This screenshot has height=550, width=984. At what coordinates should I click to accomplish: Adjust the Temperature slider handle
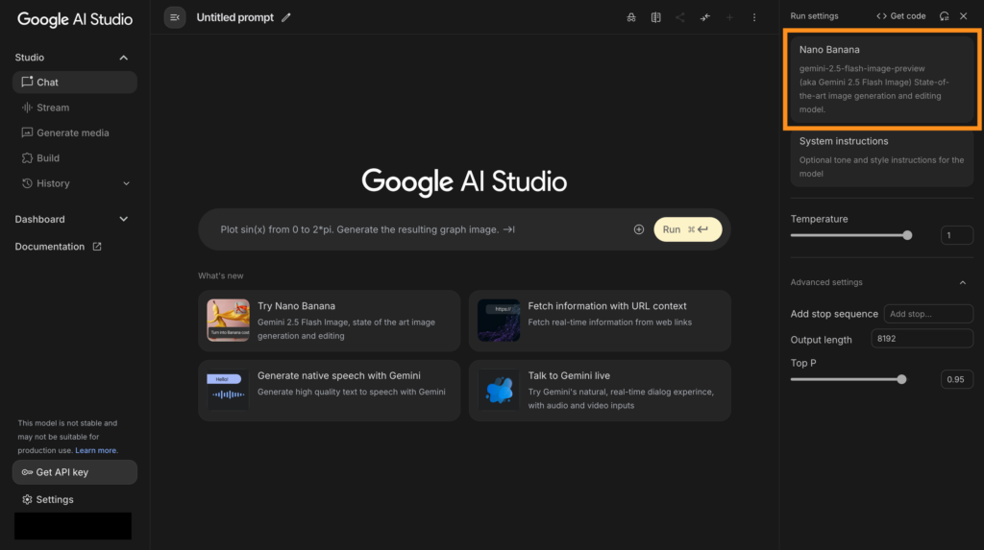click(907, 235)
